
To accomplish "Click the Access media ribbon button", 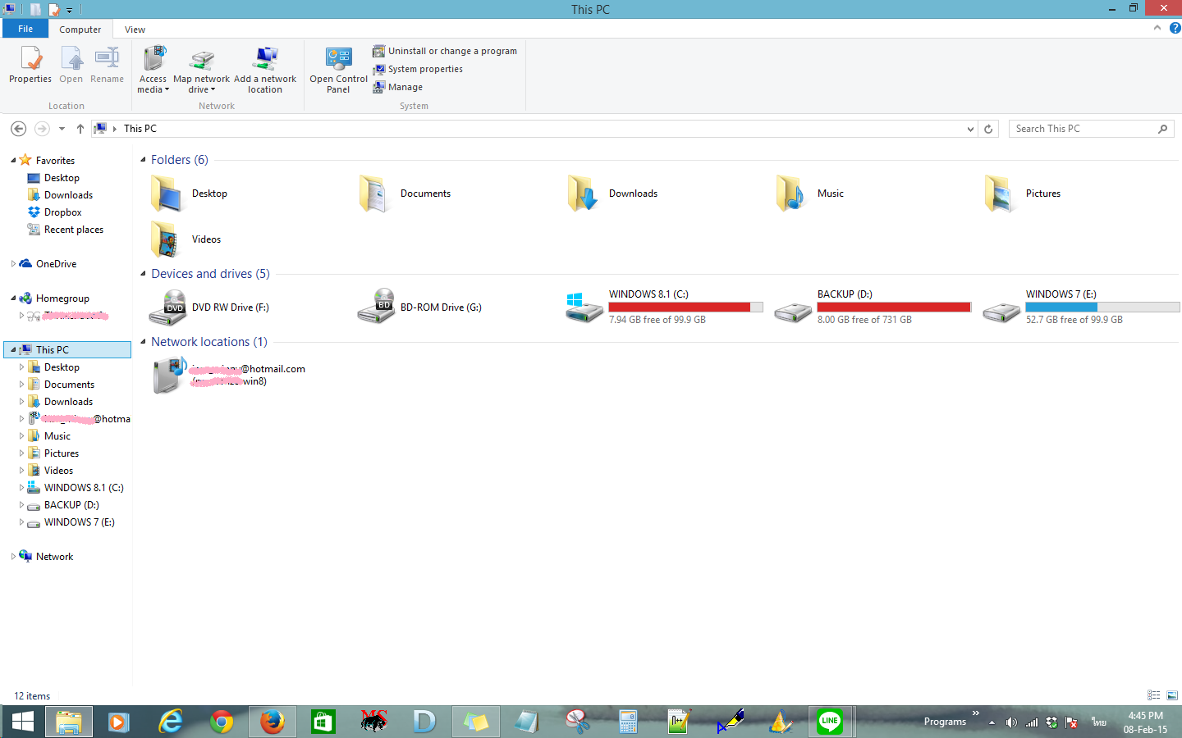I will [153, 70].
